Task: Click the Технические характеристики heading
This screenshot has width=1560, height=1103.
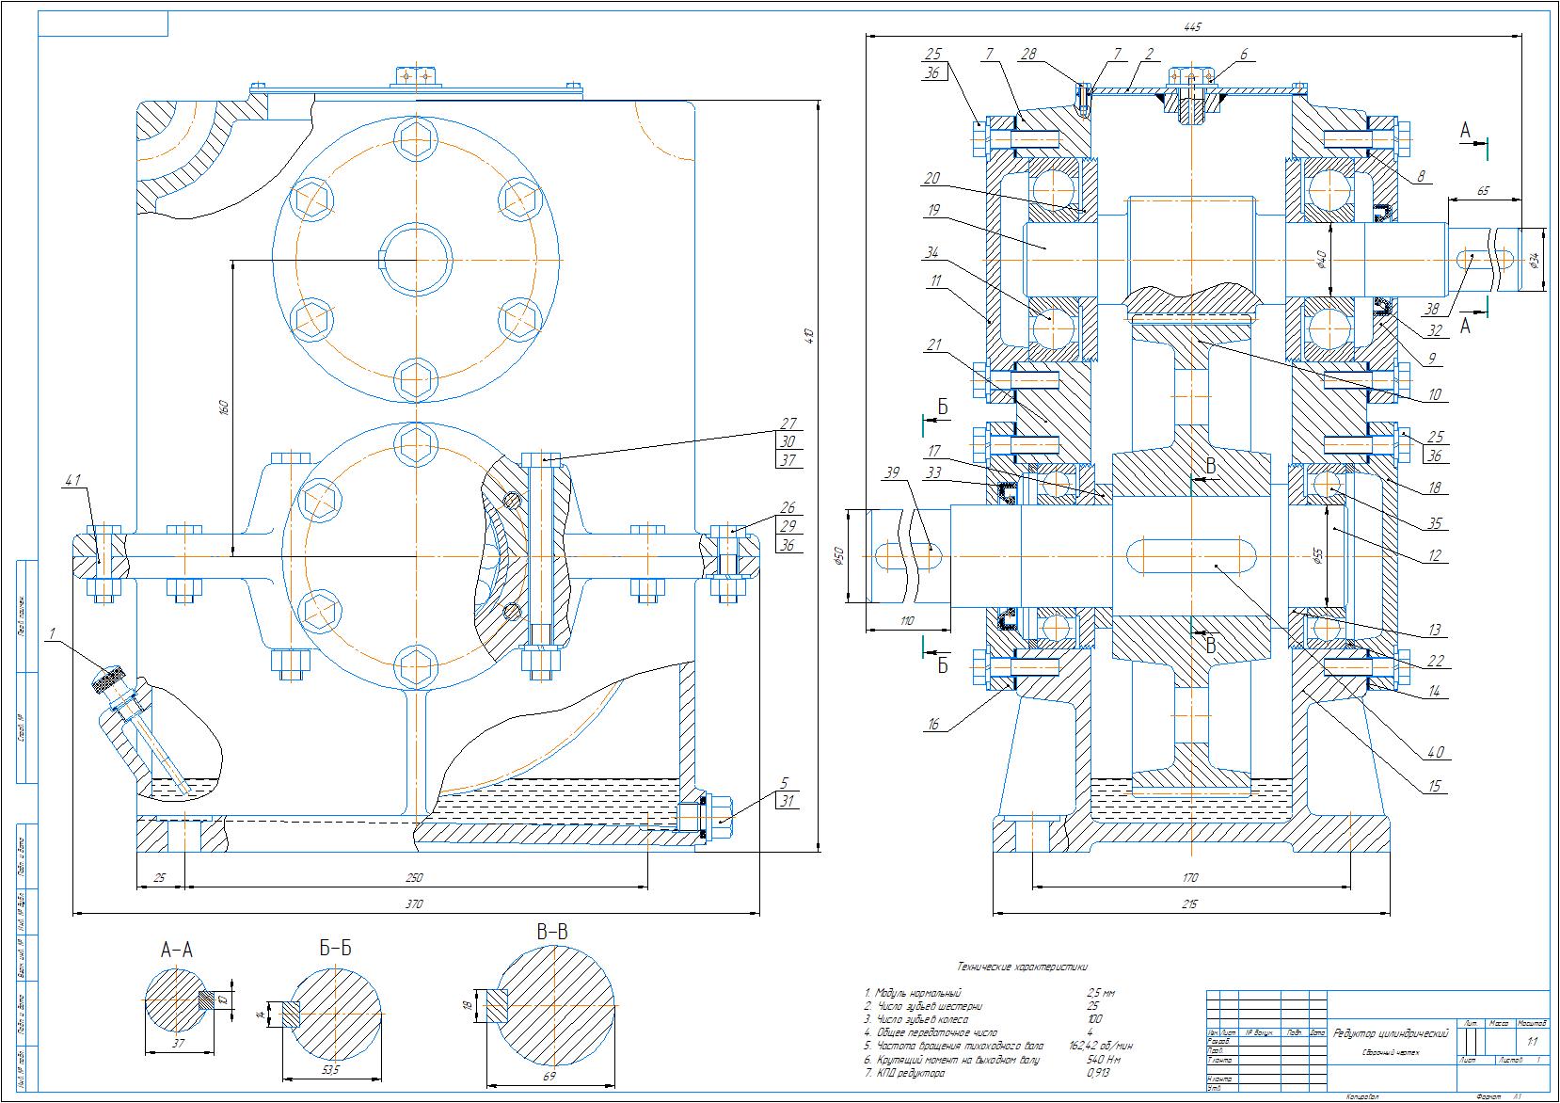Action: (1022, 967)
